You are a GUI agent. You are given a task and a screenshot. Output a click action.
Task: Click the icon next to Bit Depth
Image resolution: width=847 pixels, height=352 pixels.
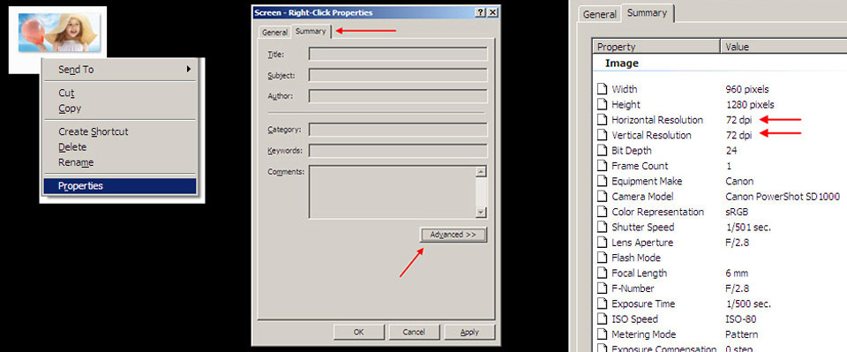point(603,151)
